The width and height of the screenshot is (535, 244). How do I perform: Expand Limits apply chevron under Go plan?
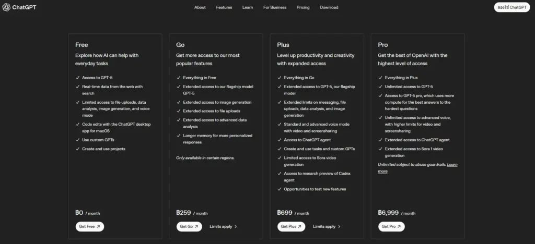236,227
